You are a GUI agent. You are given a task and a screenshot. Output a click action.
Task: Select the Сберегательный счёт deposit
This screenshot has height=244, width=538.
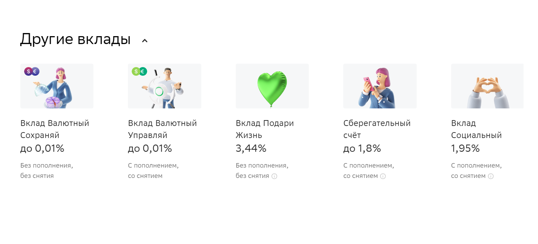(377, 129)
